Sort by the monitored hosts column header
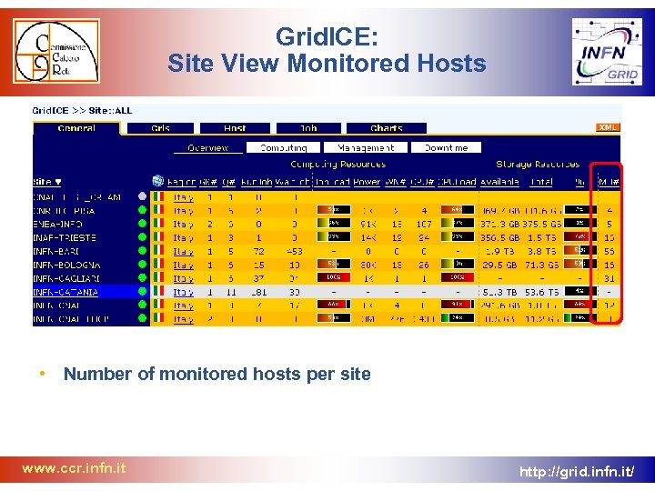This screenshot has height=491, width=655. (x=609, y=182)
